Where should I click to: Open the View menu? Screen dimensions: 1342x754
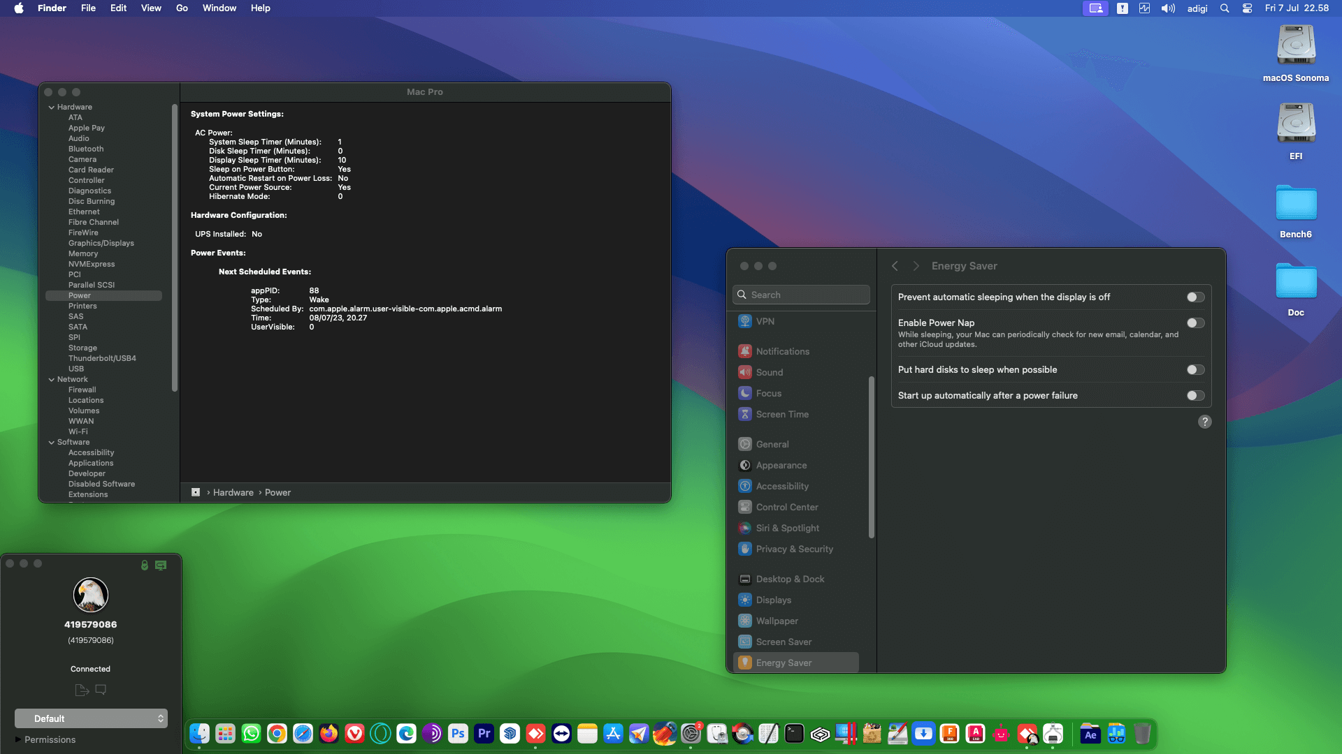click(x=151, y=8)
